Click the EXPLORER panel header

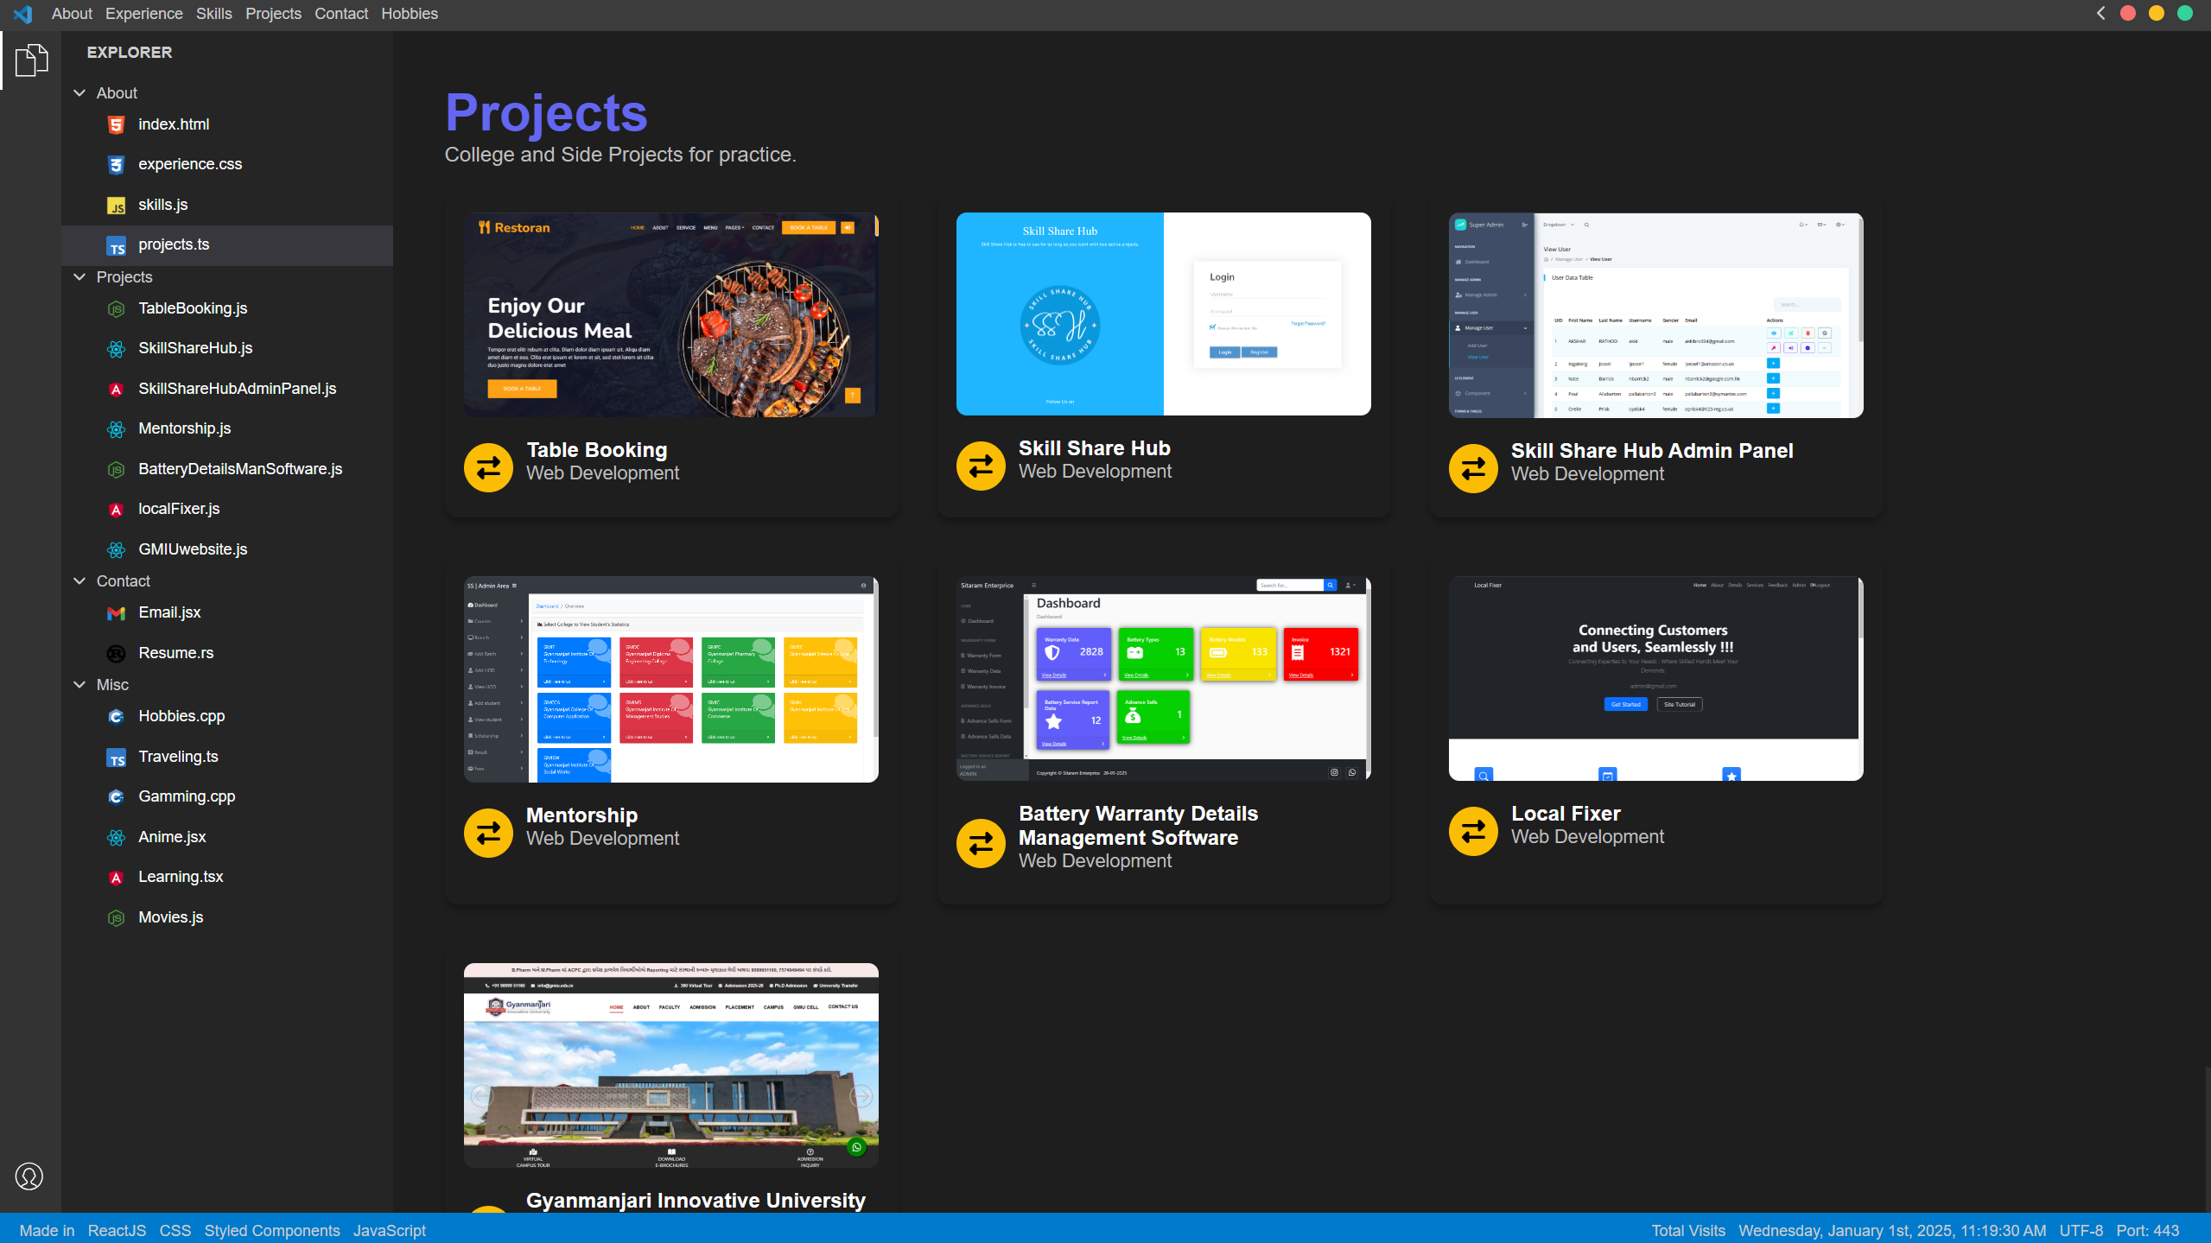click(x=130, y=53)
